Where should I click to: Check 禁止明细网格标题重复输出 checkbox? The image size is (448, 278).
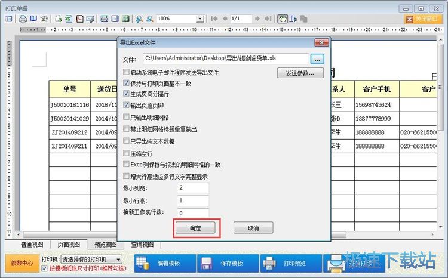click(x=126, y=129)
